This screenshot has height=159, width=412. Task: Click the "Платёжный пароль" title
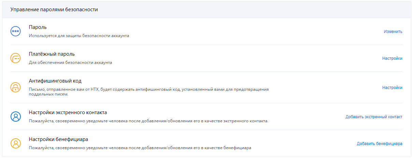click(x=52, y=54)
